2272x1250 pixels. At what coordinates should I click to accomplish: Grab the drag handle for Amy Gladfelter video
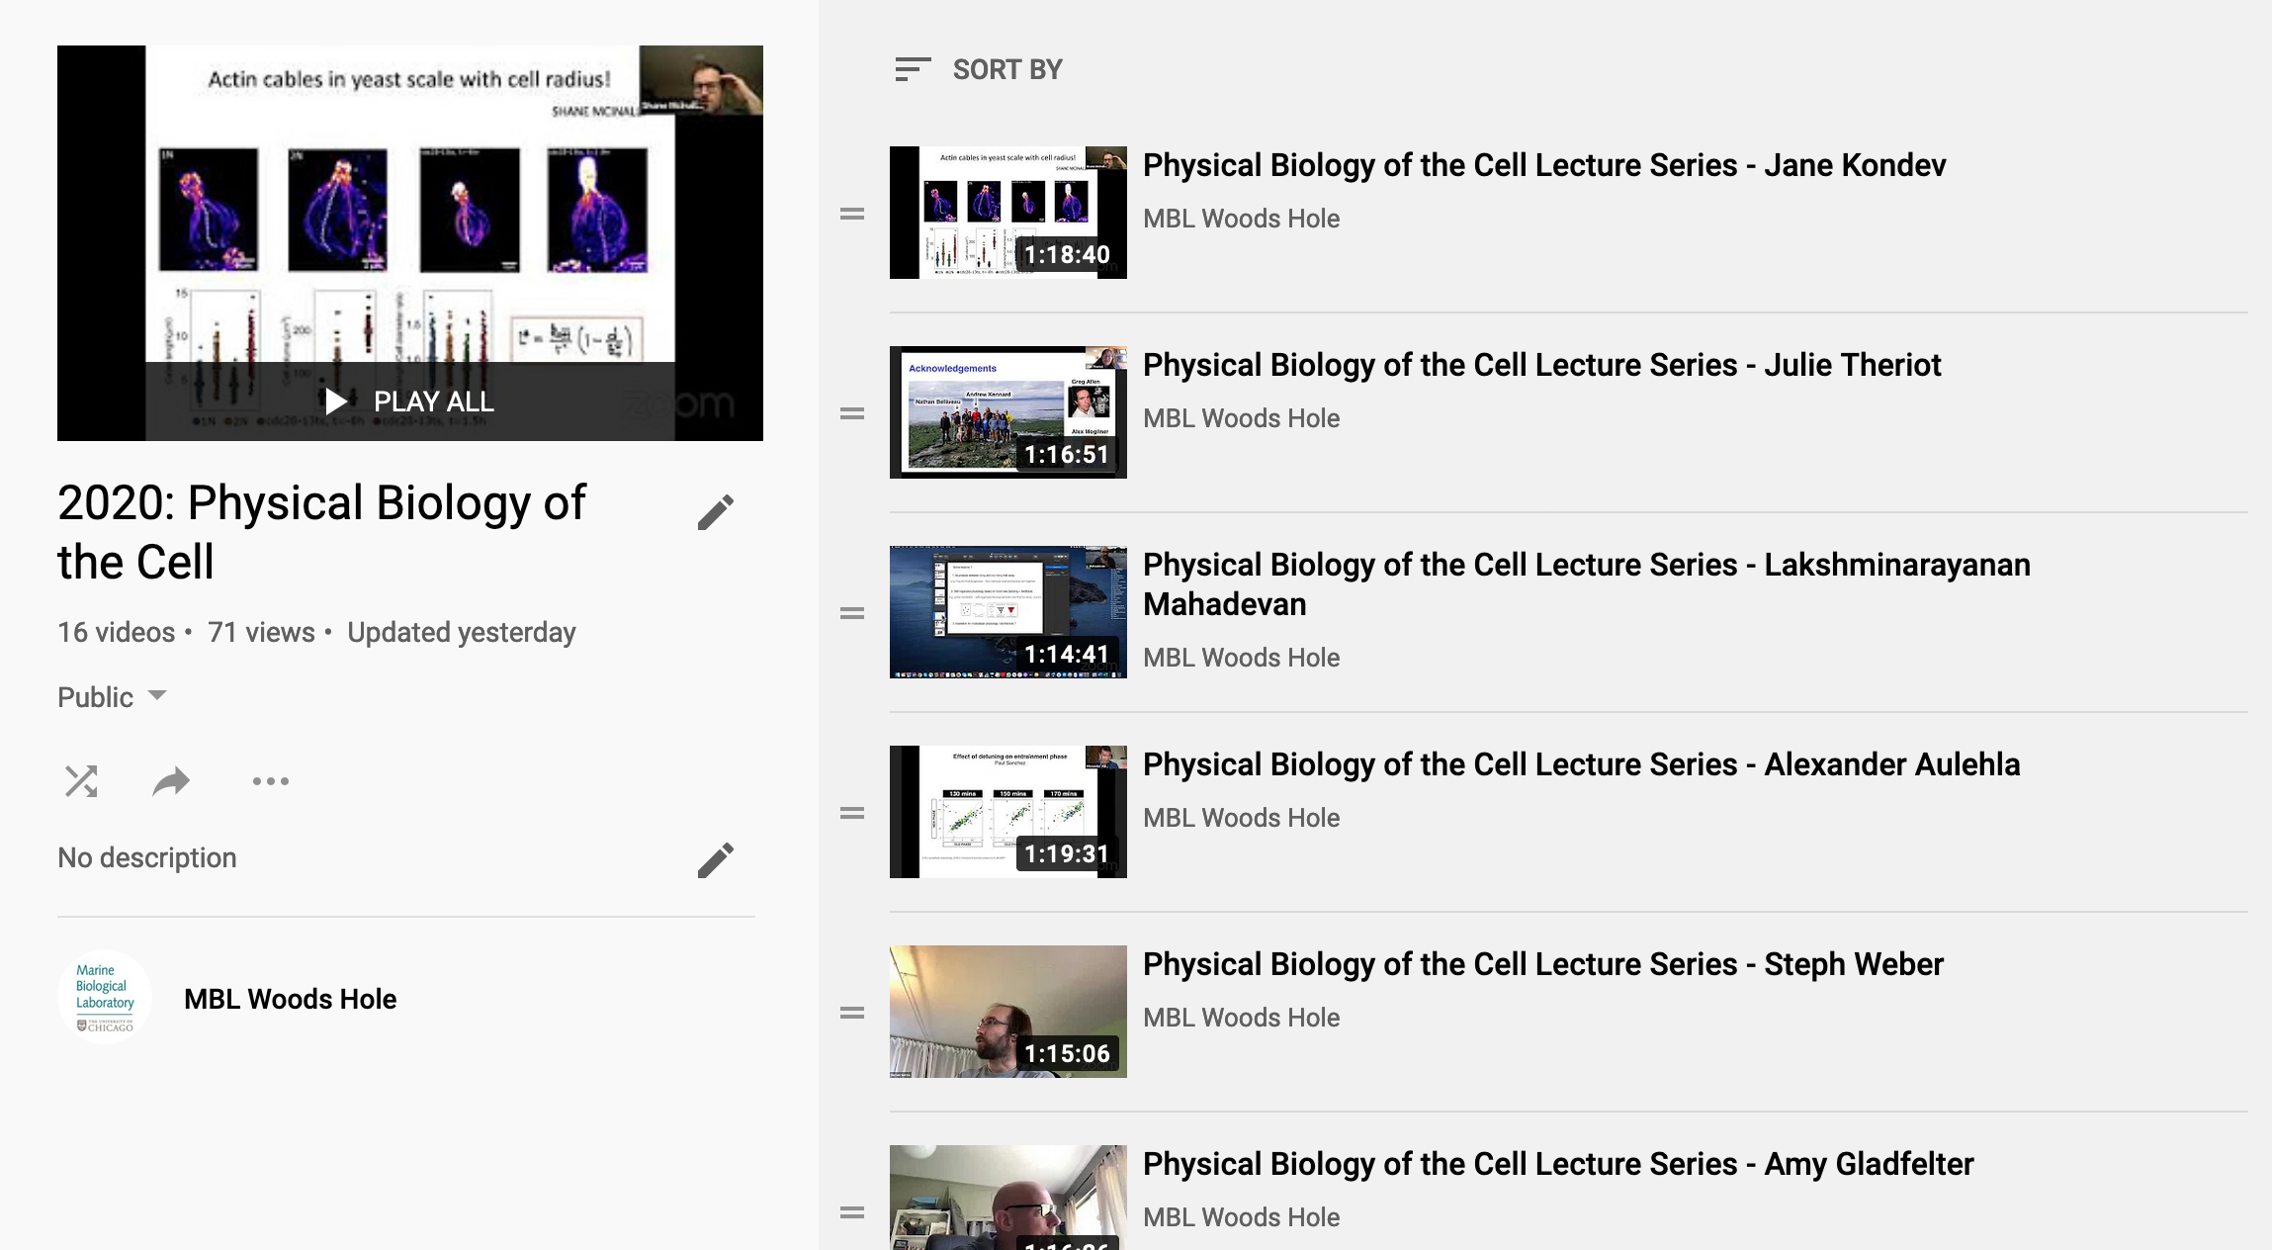tap(852, 1212)
